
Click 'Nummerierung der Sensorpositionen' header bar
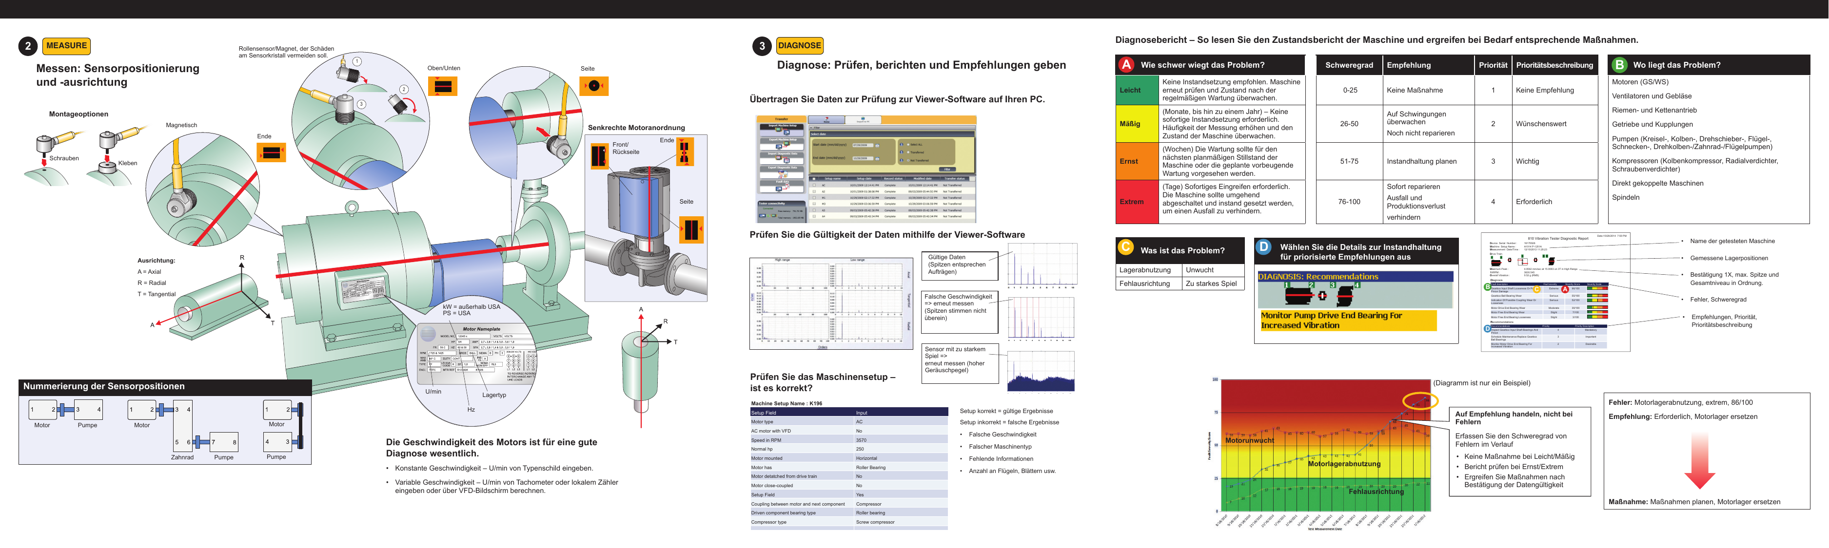point(165,387)
